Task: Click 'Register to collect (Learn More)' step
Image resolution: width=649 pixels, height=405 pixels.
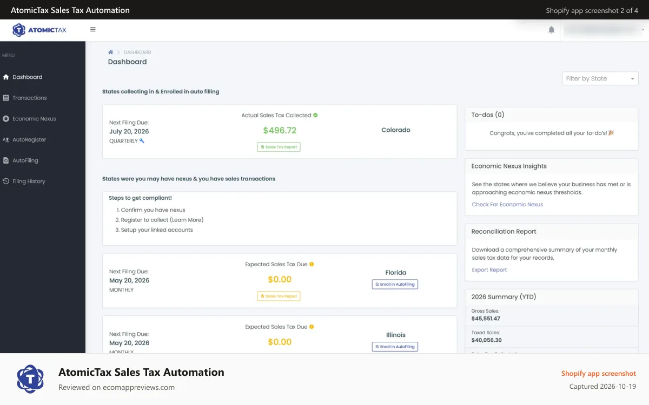Action: click(162, 220)
